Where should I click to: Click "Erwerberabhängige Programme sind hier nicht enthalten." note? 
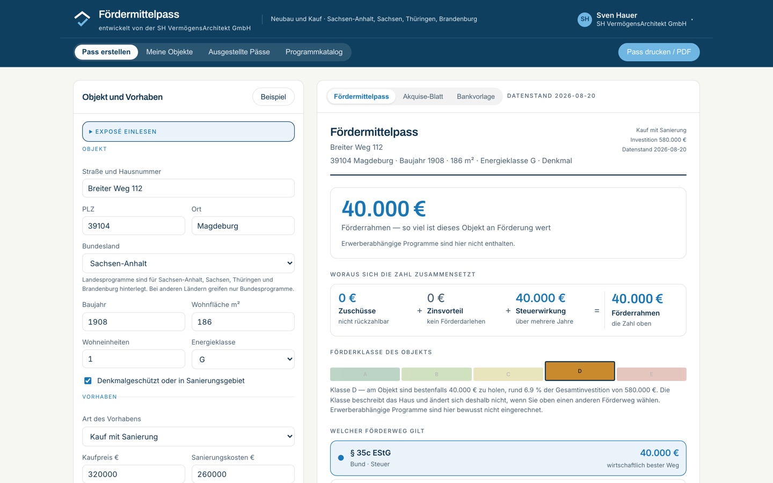tap(428, 244)
